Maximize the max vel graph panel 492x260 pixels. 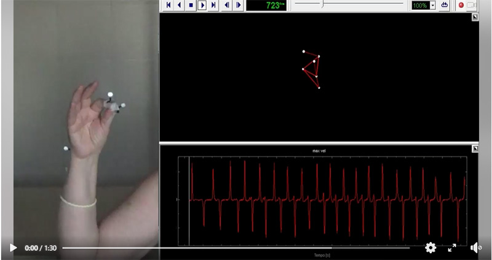pos(475,149)
